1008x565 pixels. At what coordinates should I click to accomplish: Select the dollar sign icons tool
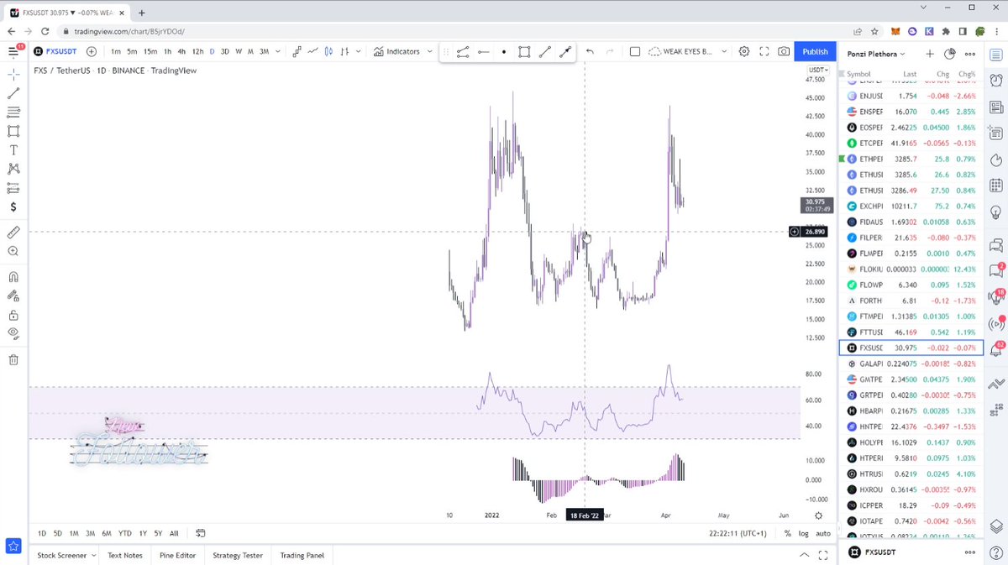(13, 207)
